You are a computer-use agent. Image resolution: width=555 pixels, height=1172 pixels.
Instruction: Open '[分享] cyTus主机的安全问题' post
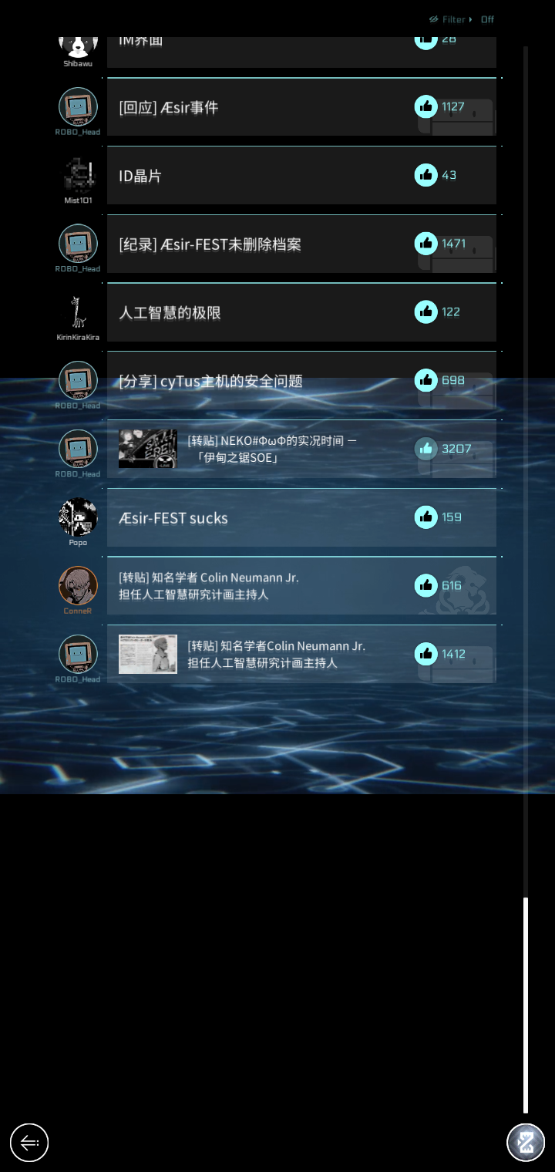point(301,380)
